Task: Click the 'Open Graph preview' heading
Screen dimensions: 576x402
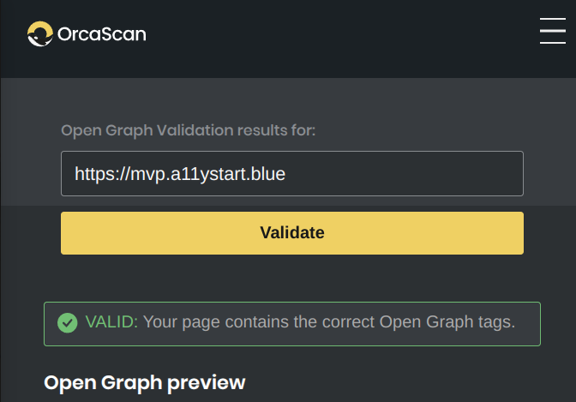Action: pyautogui.click(x=144, y=382)
